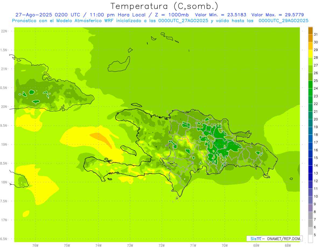This screenshot has width=323, height=249.
Task: Click the "SisTT - ONAMET/REP.DOM." credit label
Action: pyautogui.click(x=274, y=239)
